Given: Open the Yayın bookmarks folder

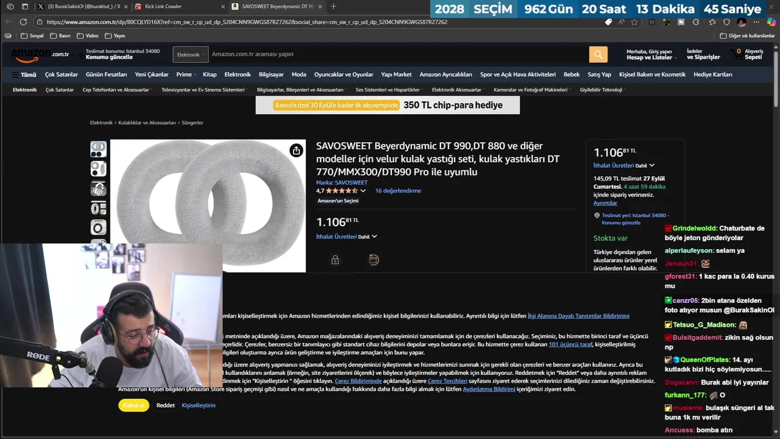Looking at the screenshot, I should (115, 36).
